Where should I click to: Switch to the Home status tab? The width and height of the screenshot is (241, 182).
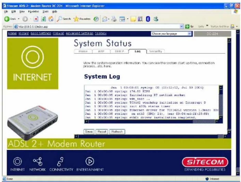click(x=83, y=51)
